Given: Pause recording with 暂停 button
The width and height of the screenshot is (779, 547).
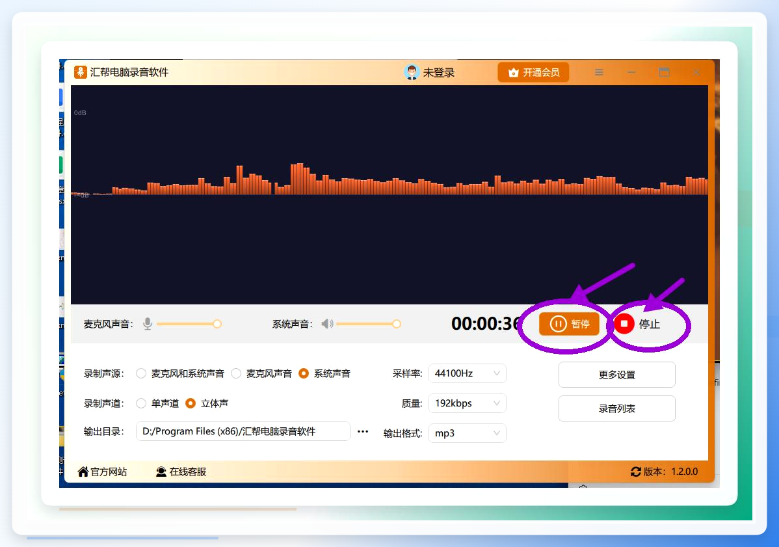Looking at the screenshot, I should point(570,324).
